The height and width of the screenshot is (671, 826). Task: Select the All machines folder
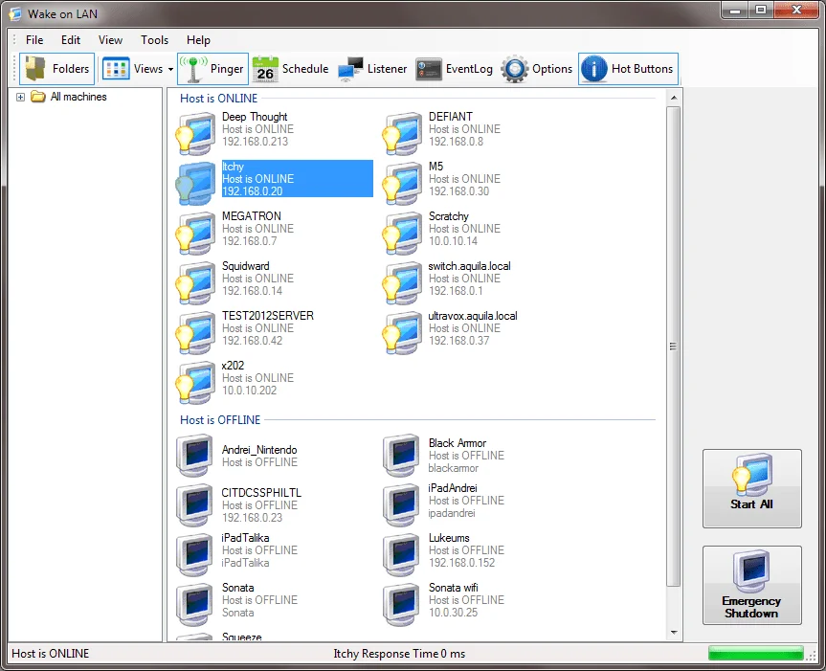[x=78, y=97]
